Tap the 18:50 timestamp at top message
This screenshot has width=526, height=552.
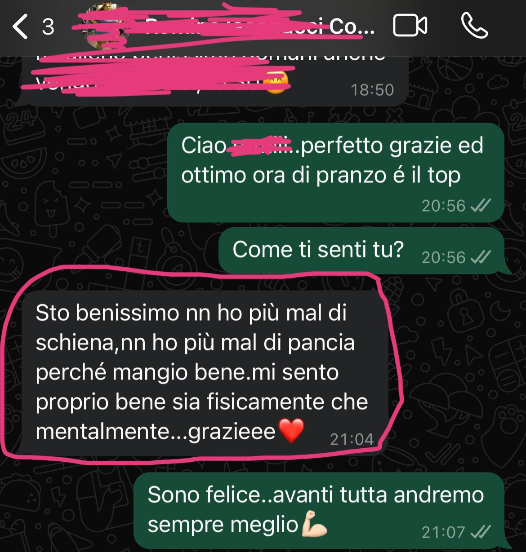coord(372,90)
